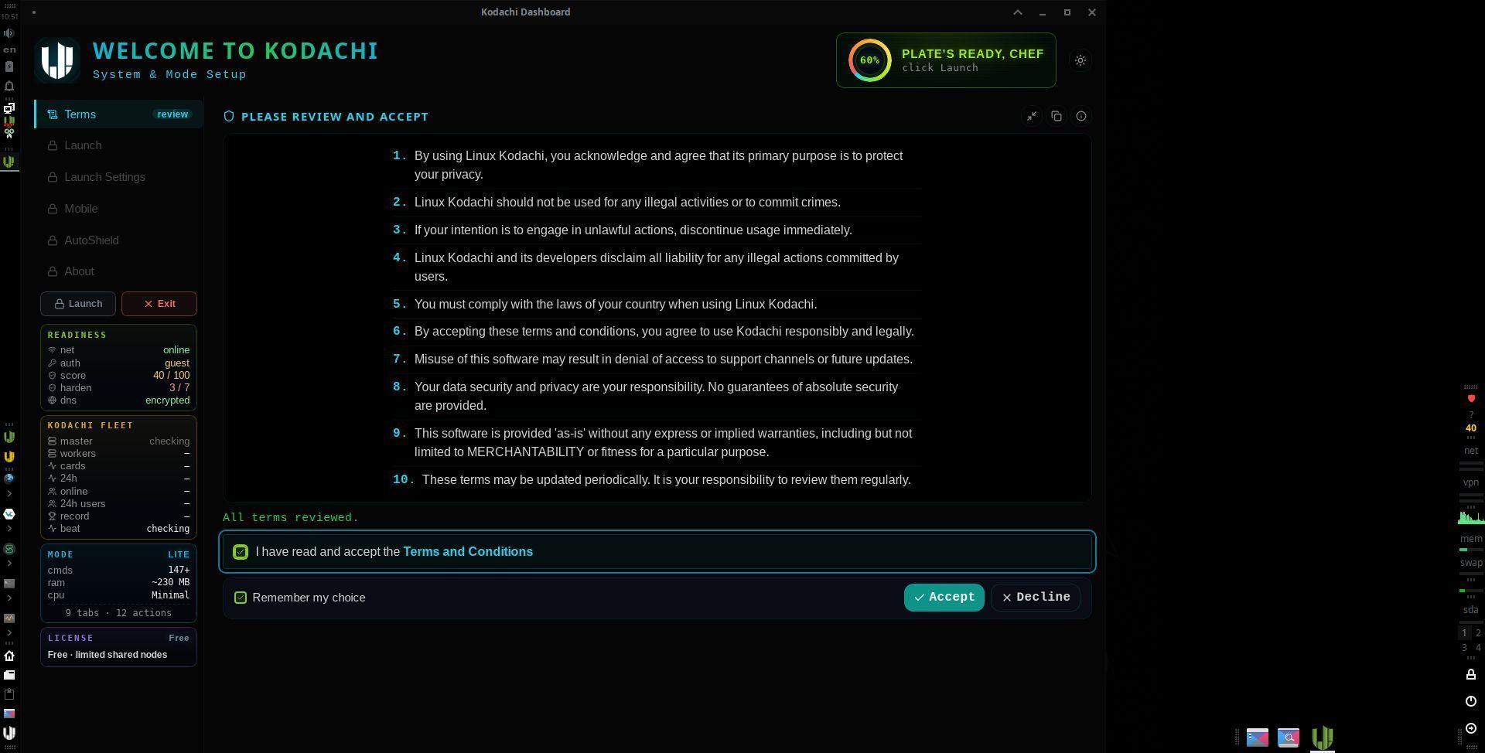Click the lock icon in right panel
The image size is (1485, 753).
pyautogui.click(x=1471, y=674)
